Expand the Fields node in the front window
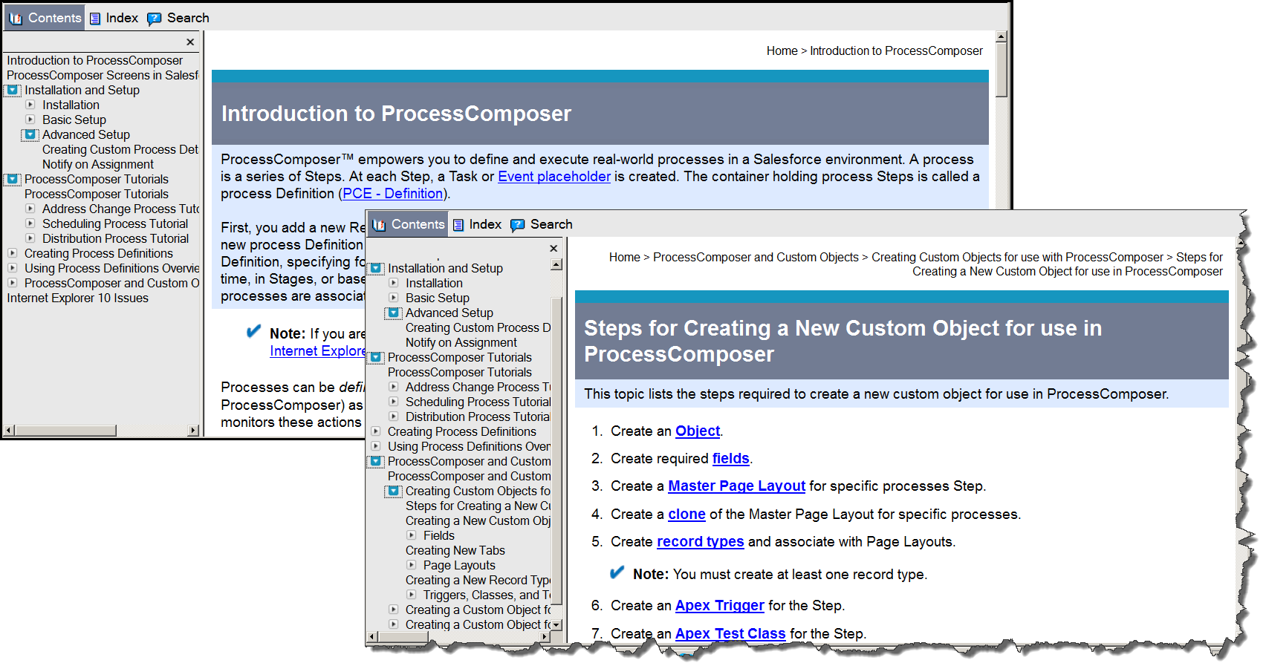The image size is (1266, 663). tap(412, 535)
